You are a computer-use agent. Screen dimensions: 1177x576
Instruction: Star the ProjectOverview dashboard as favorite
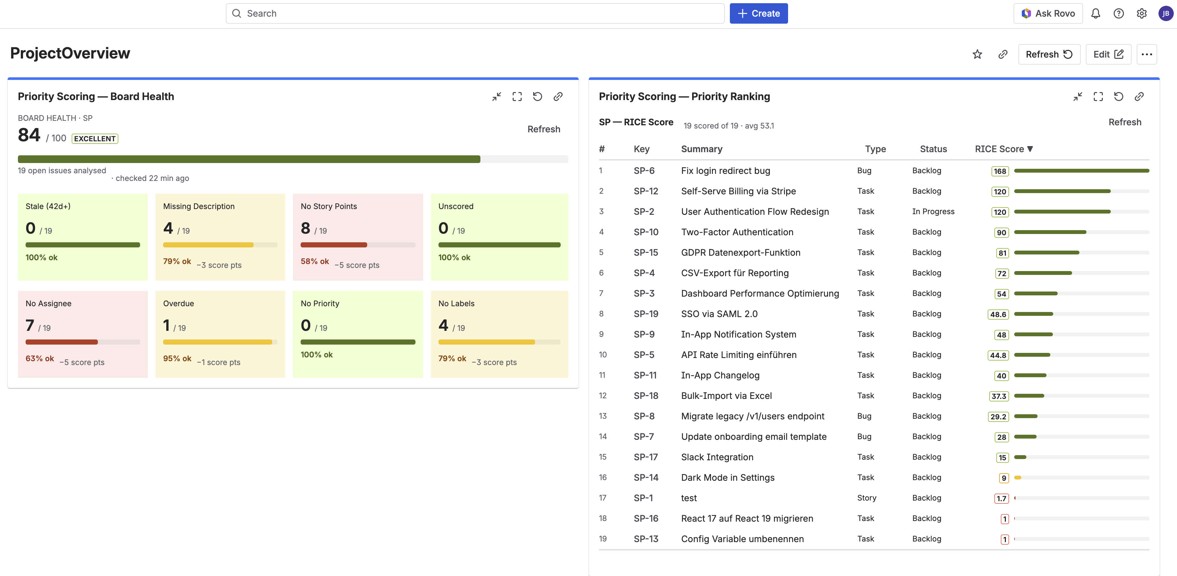(977, 54)
